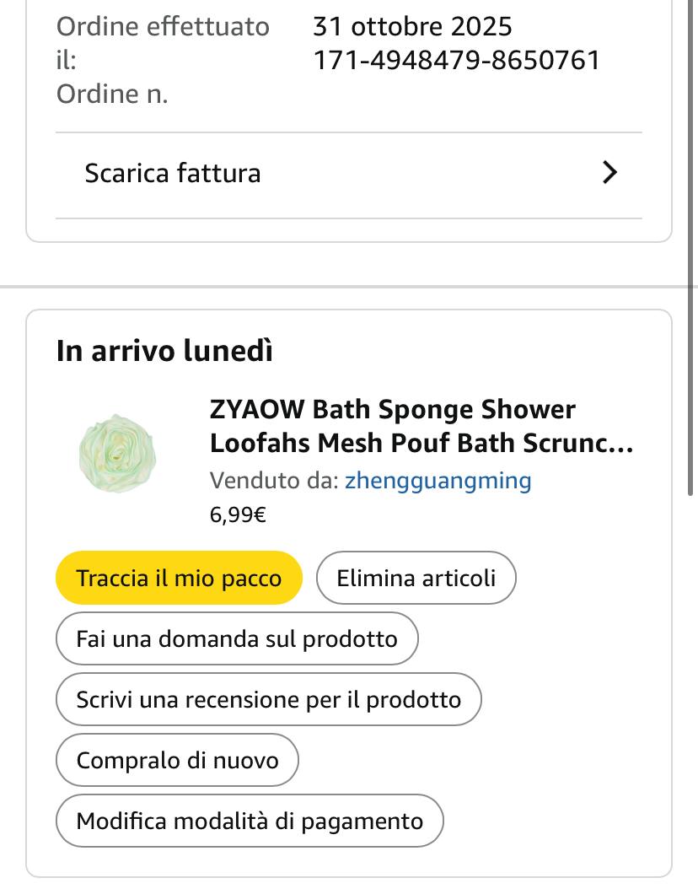Click the Ordine n. label
Image resolution: width=698 pixels, height=894 pixels.
point(112,94)
